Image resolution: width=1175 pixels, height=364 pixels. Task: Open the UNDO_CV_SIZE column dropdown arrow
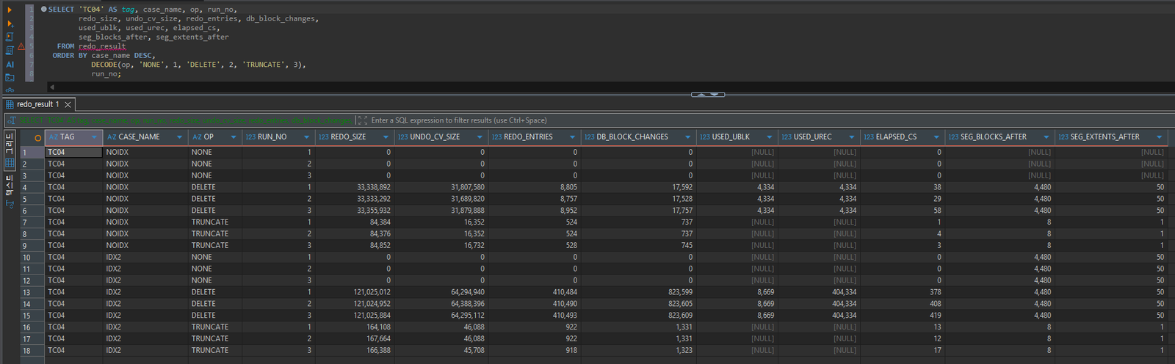(480, 137)
